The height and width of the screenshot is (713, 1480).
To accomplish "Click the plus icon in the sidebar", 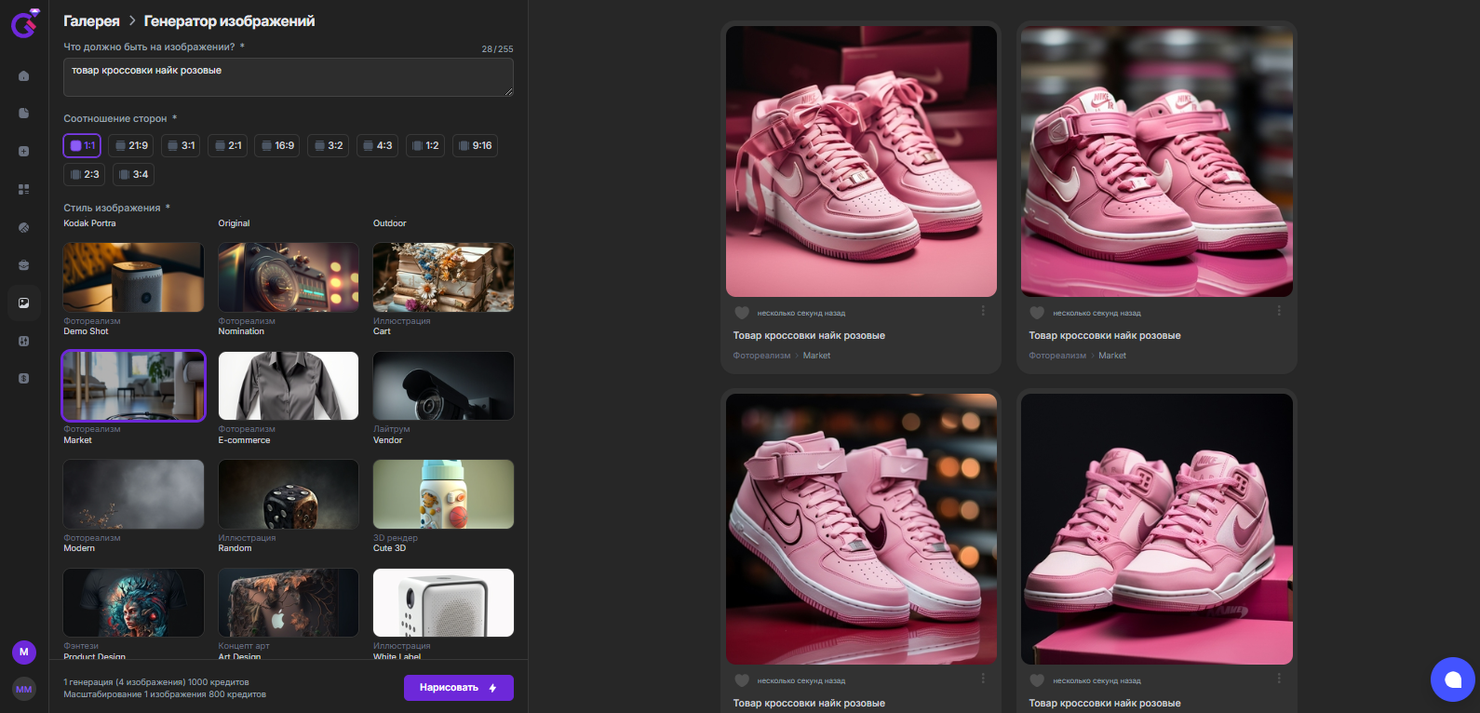I will (x=24, y=152).
